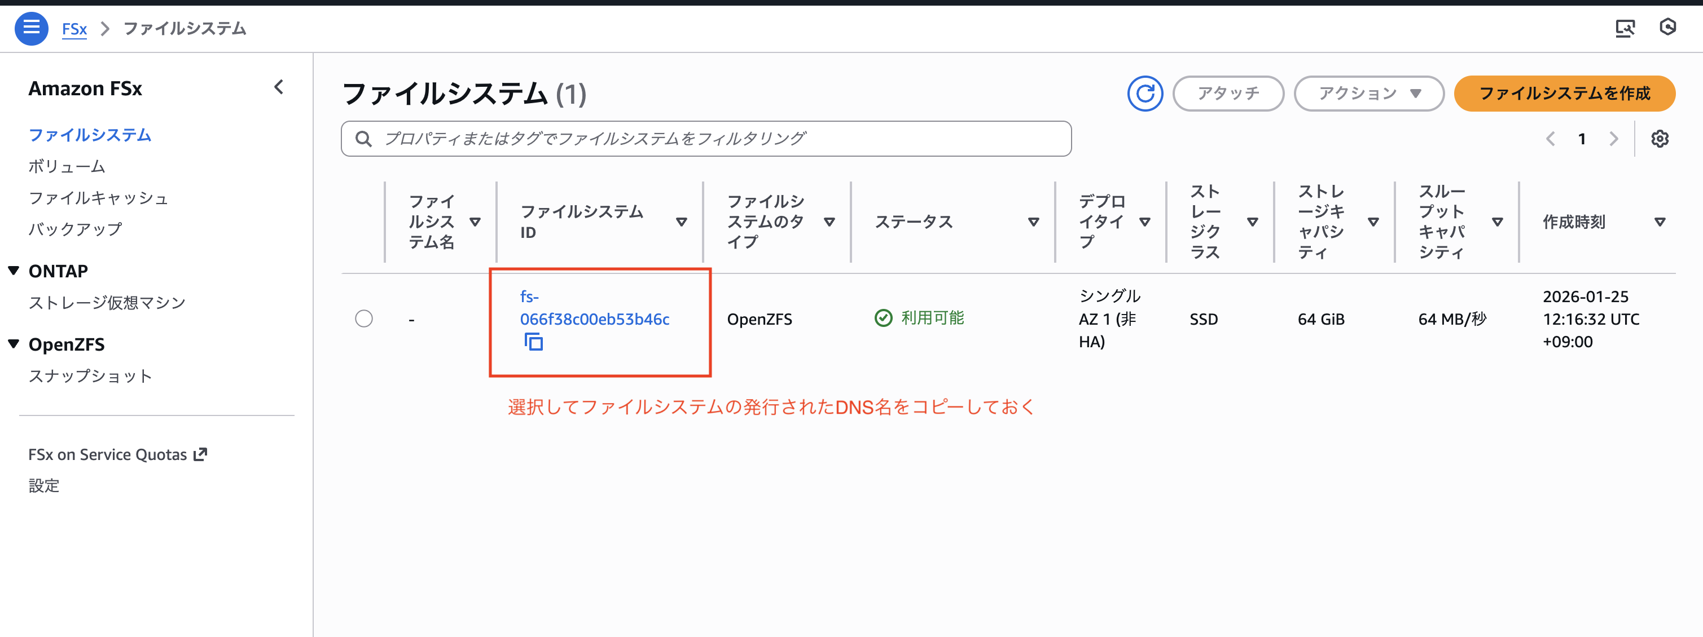Image resolution: width=1703 pixels, height=637 pixels.
Task: Copy the file system ID icon
Action: tap(533, 342)
